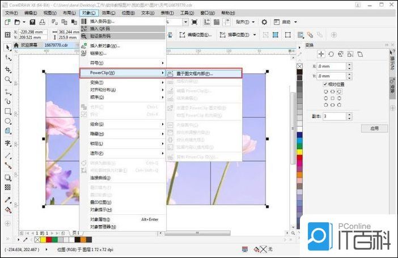Open the 文件(F) menu
398x258 pixels.
11,12
